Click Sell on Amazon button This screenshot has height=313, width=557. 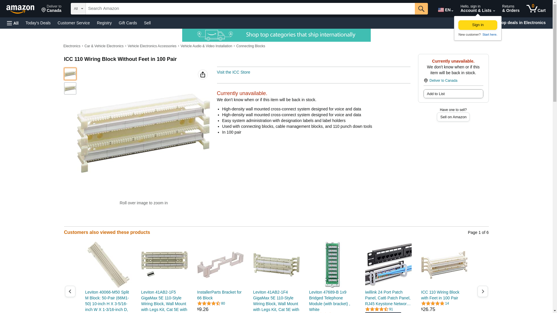[x=453, y=117]
